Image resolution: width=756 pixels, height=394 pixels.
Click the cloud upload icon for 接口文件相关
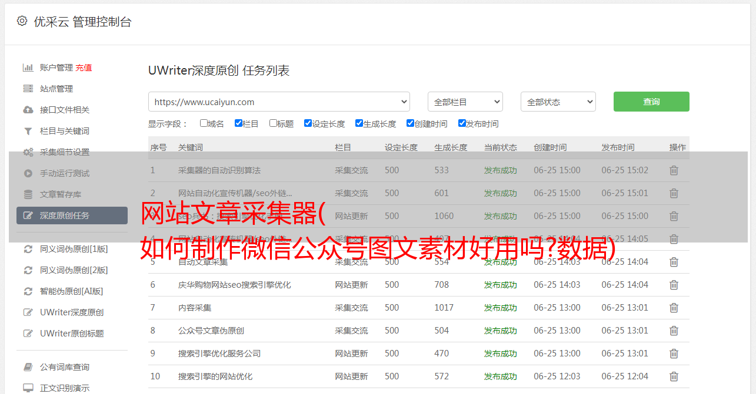point(28,110)
